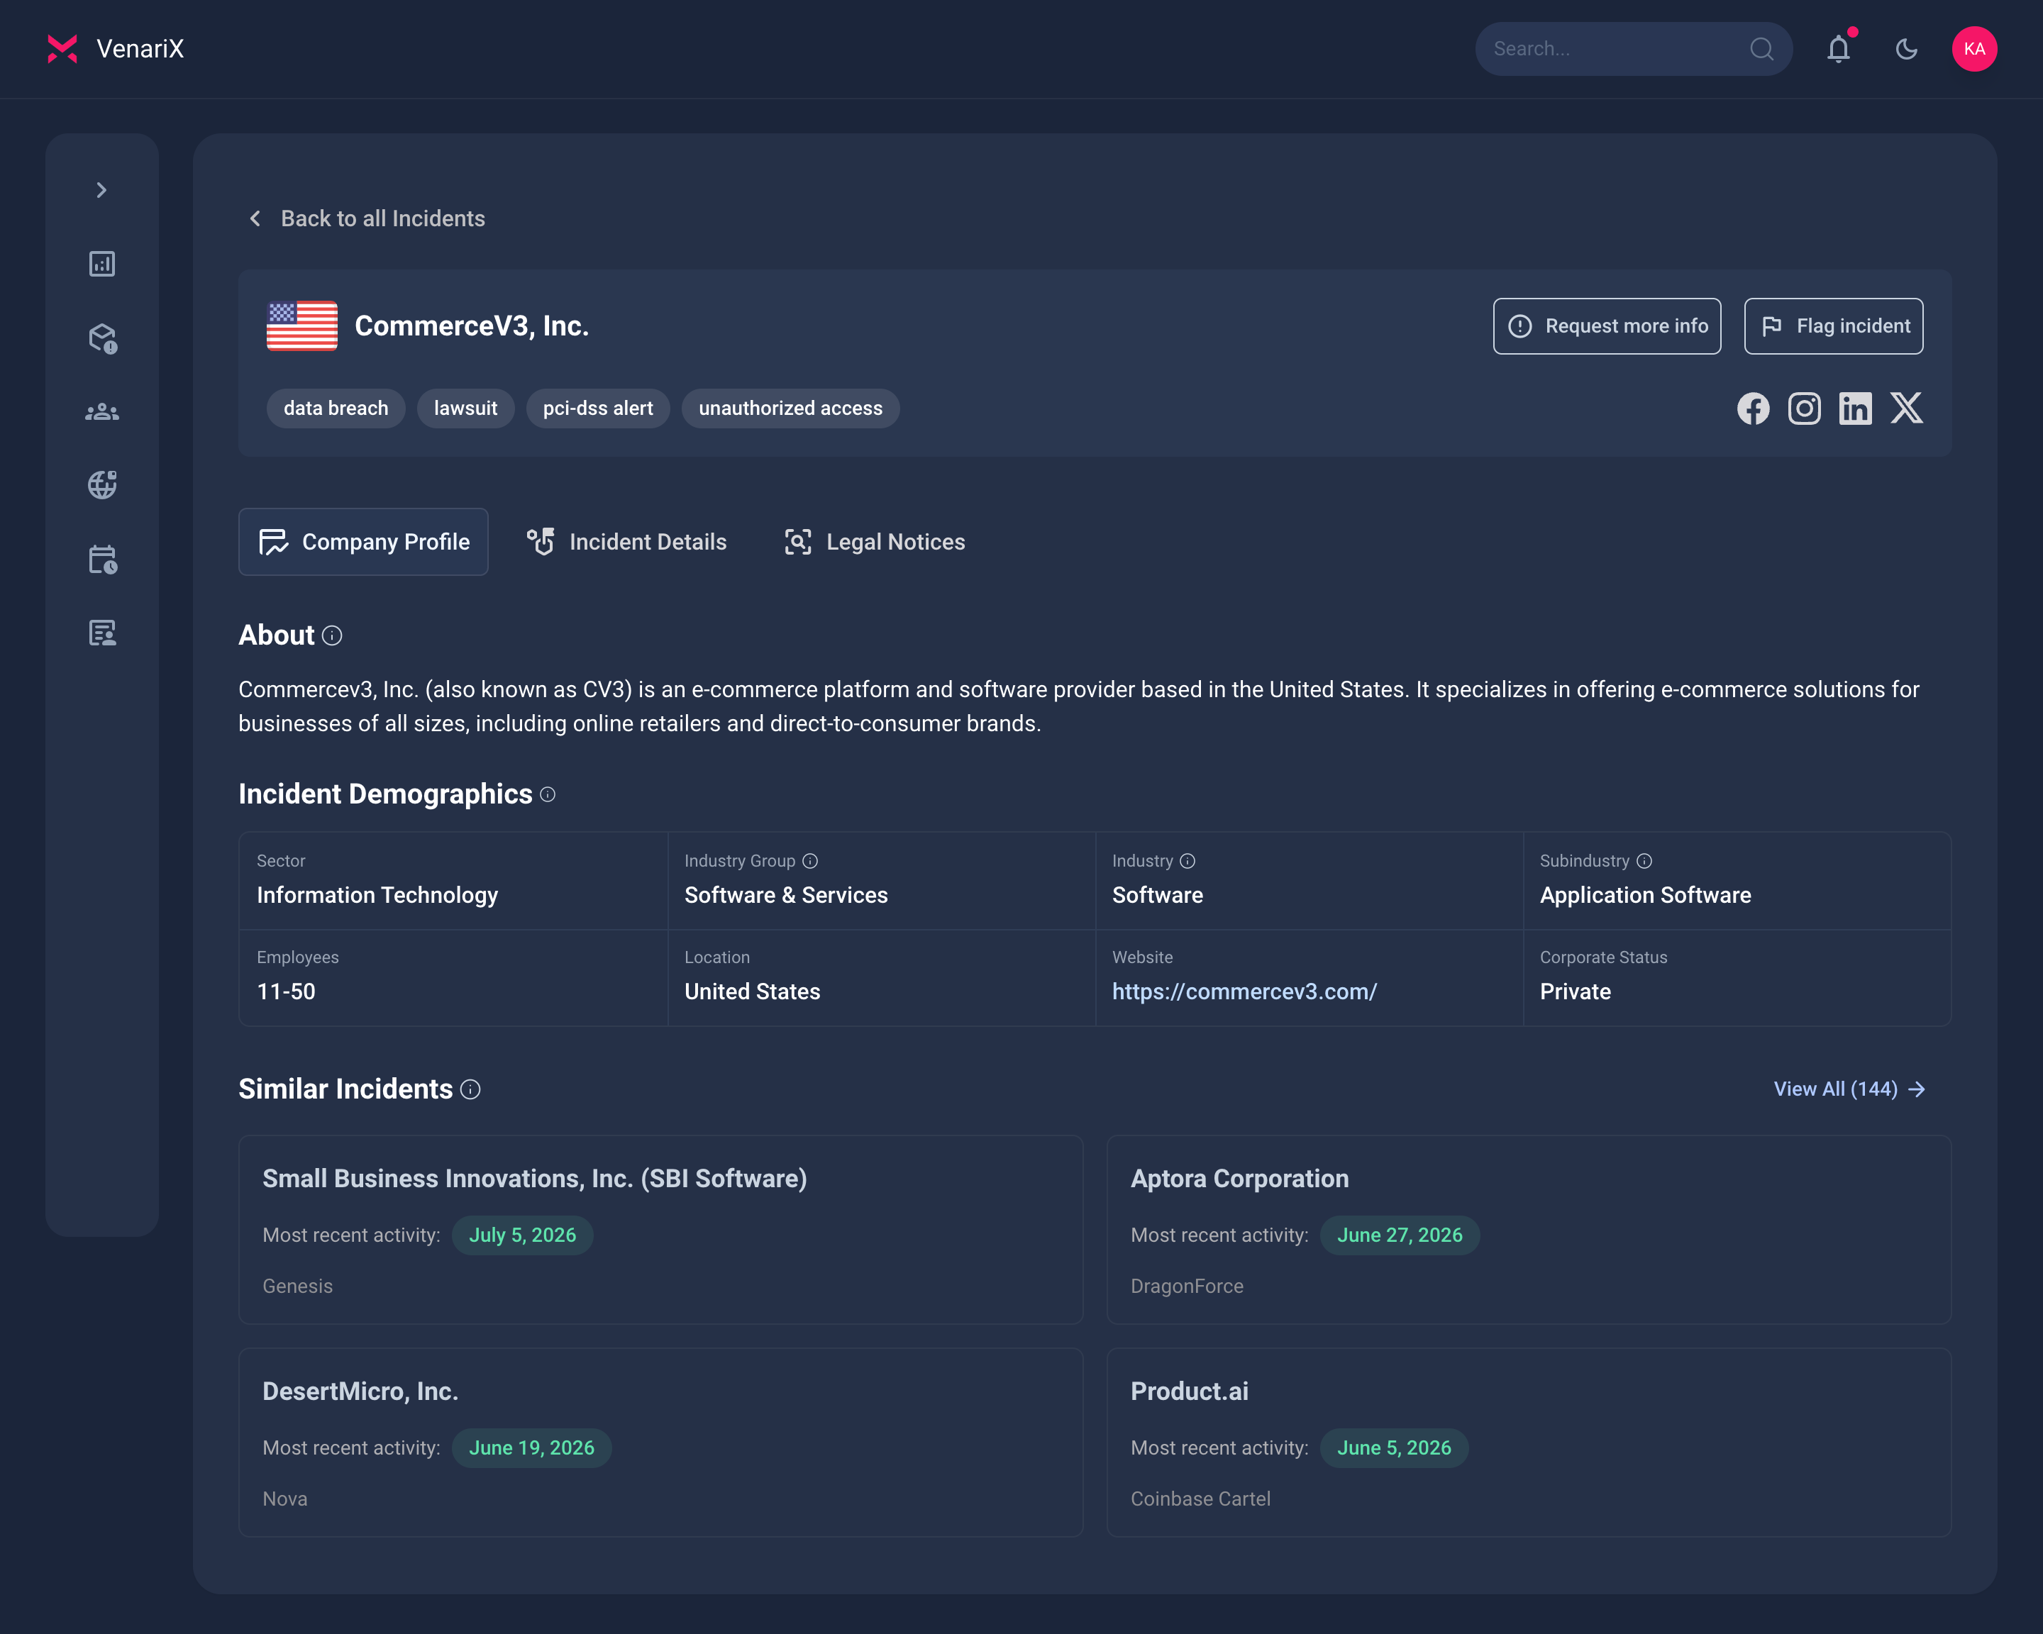This screenshot has height=1634, width=2043.
Task: Open the dashboard chart sidebar icon
Action: click(102, 265)
